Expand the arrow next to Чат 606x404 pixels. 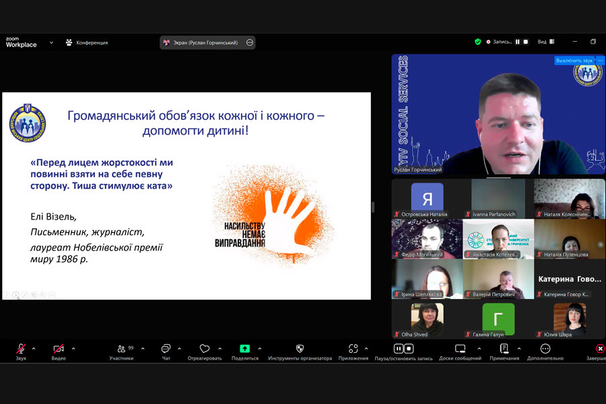179,349
